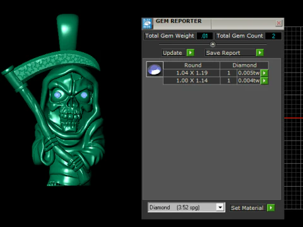The image size is (303, 227).
Task: Click the Update button label
Action: click(x=172, y=53)
